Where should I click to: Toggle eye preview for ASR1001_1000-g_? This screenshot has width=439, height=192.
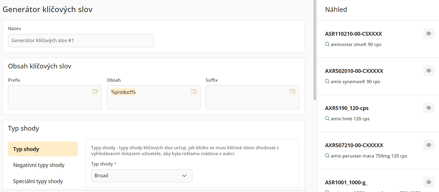tap(428, 182)
